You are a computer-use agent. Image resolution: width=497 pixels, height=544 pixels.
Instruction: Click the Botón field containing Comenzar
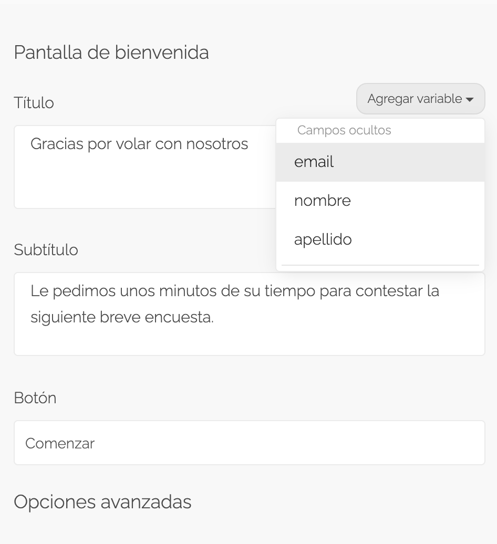tap(249, 443)
